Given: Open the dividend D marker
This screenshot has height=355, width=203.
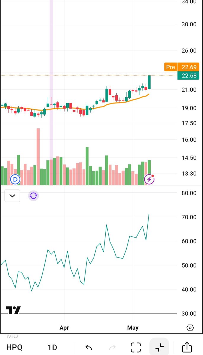Looking at the screenshot, I should point(15,179).
